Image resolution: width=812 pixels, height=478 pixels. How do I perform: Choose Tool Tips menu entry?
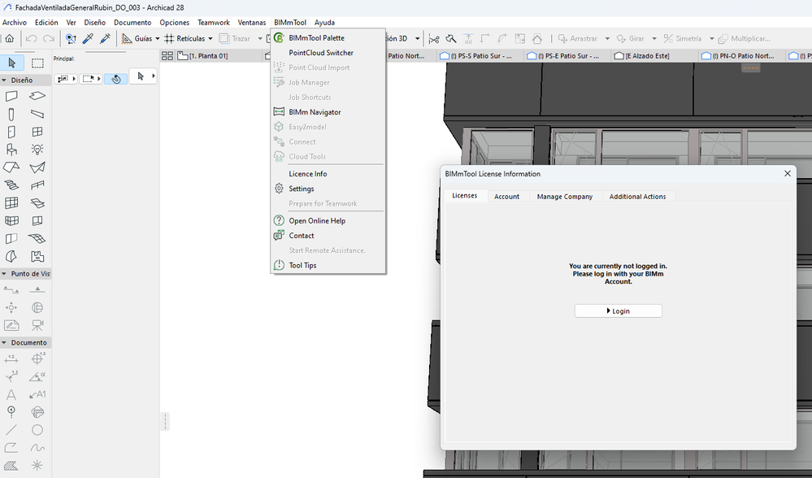point(328,265)
